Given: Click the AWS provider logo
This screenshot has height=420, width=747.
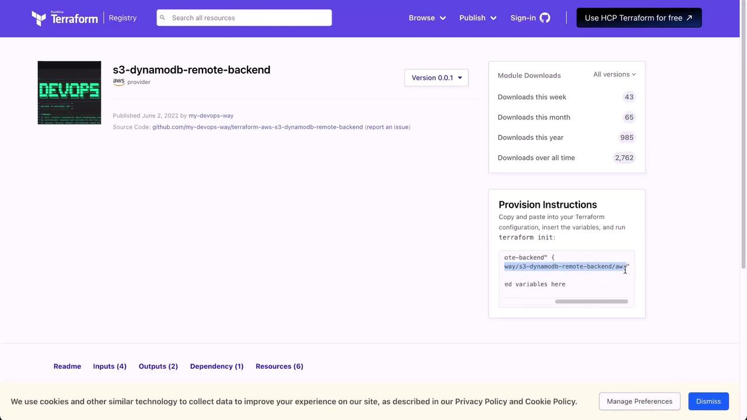Looking at the screenshot, I should [118, 82].
